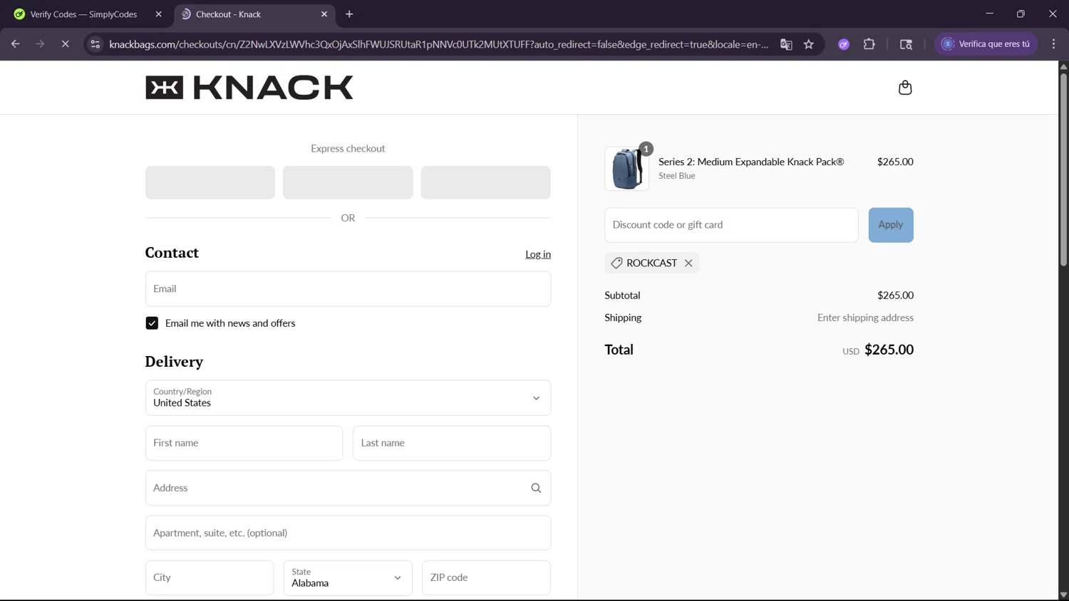Close the Verify Codes SimplyCodes tab

[158, 14]
